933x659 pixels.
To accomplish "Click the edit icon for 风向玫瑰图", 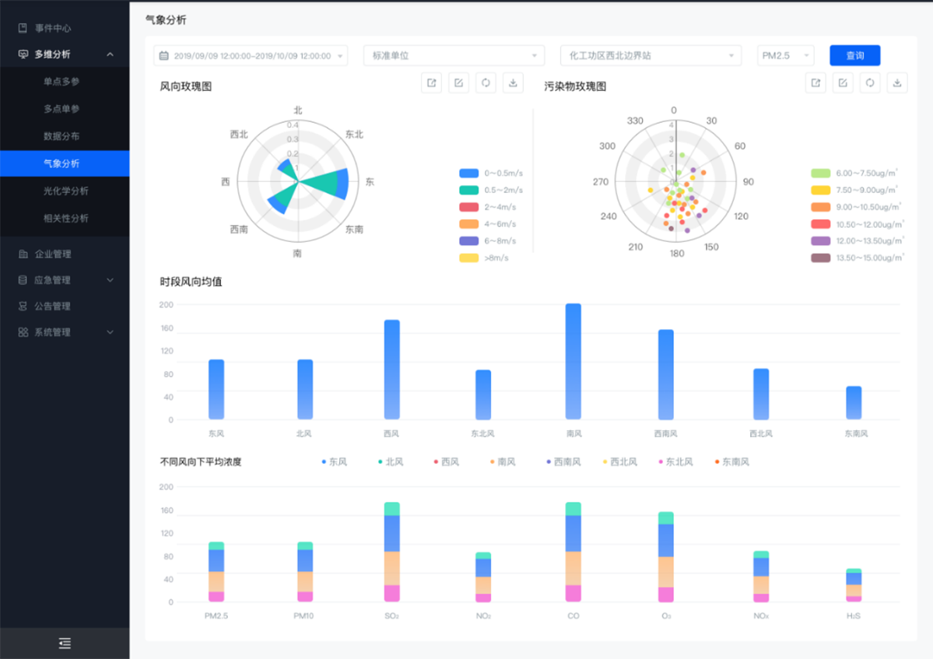I will coord(458,83).
